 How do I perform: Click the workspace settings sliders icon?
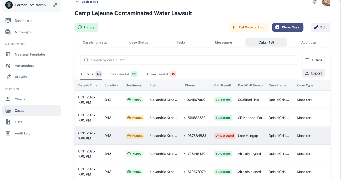click(55, 5)
